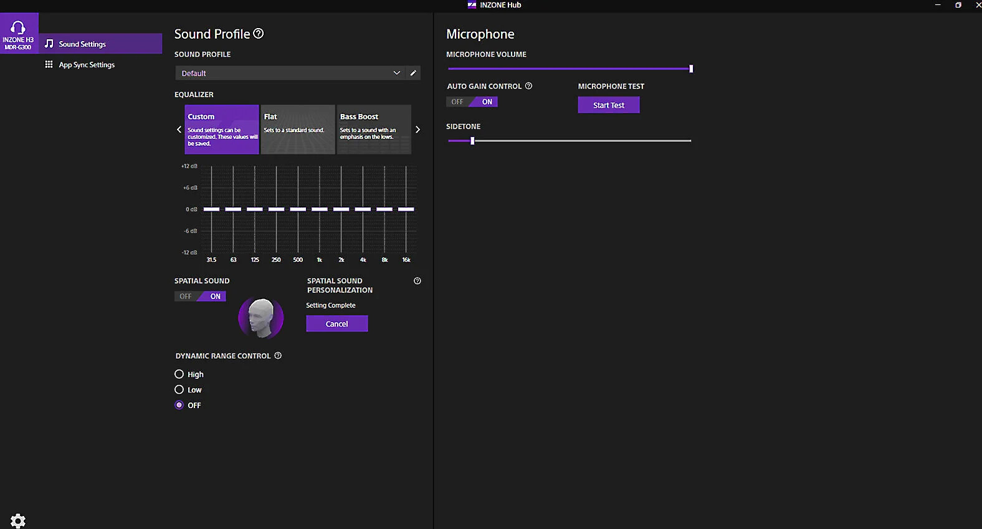This screenshot has width=982, height=529.
Task: Switch Auto Gain Control off
Action: click(457, 102)
